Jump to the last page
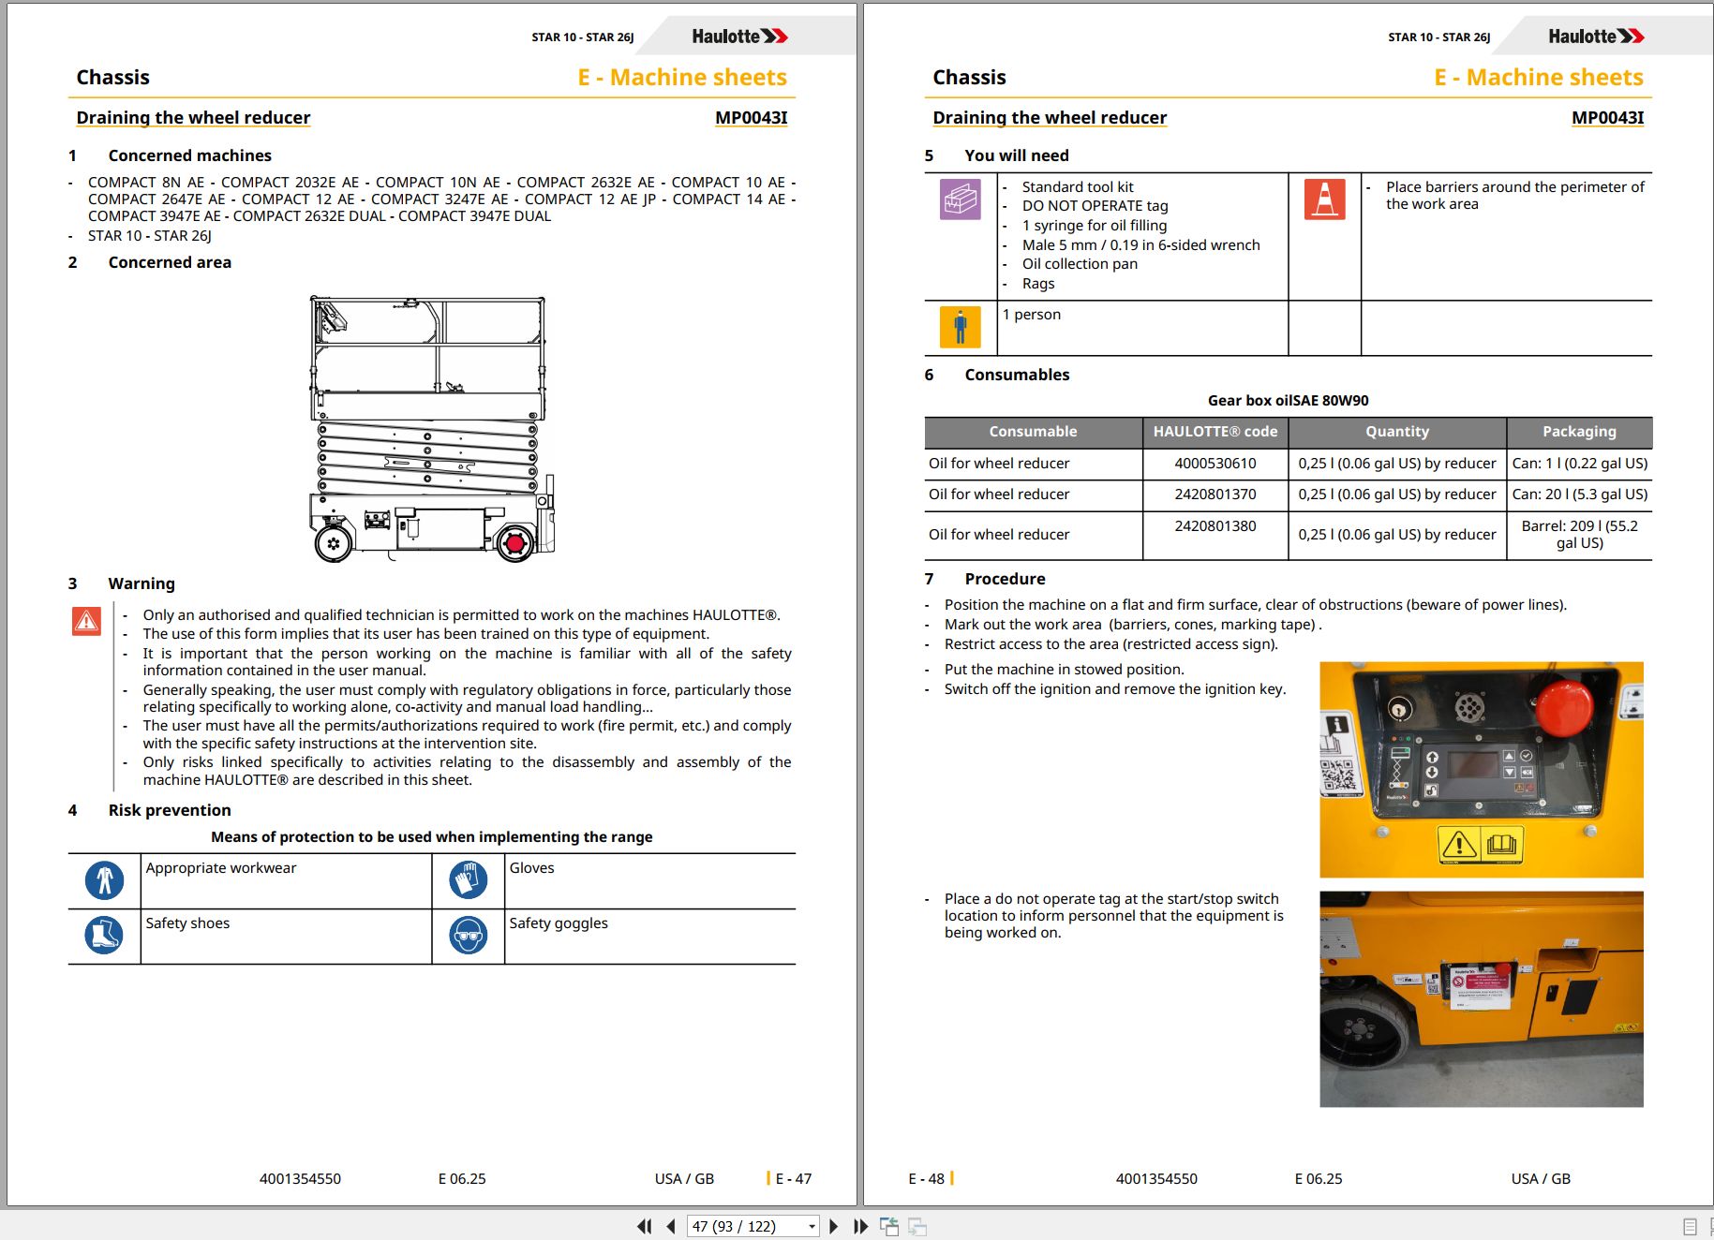The image size is (1714, 1240). [x=860, y=1226]
